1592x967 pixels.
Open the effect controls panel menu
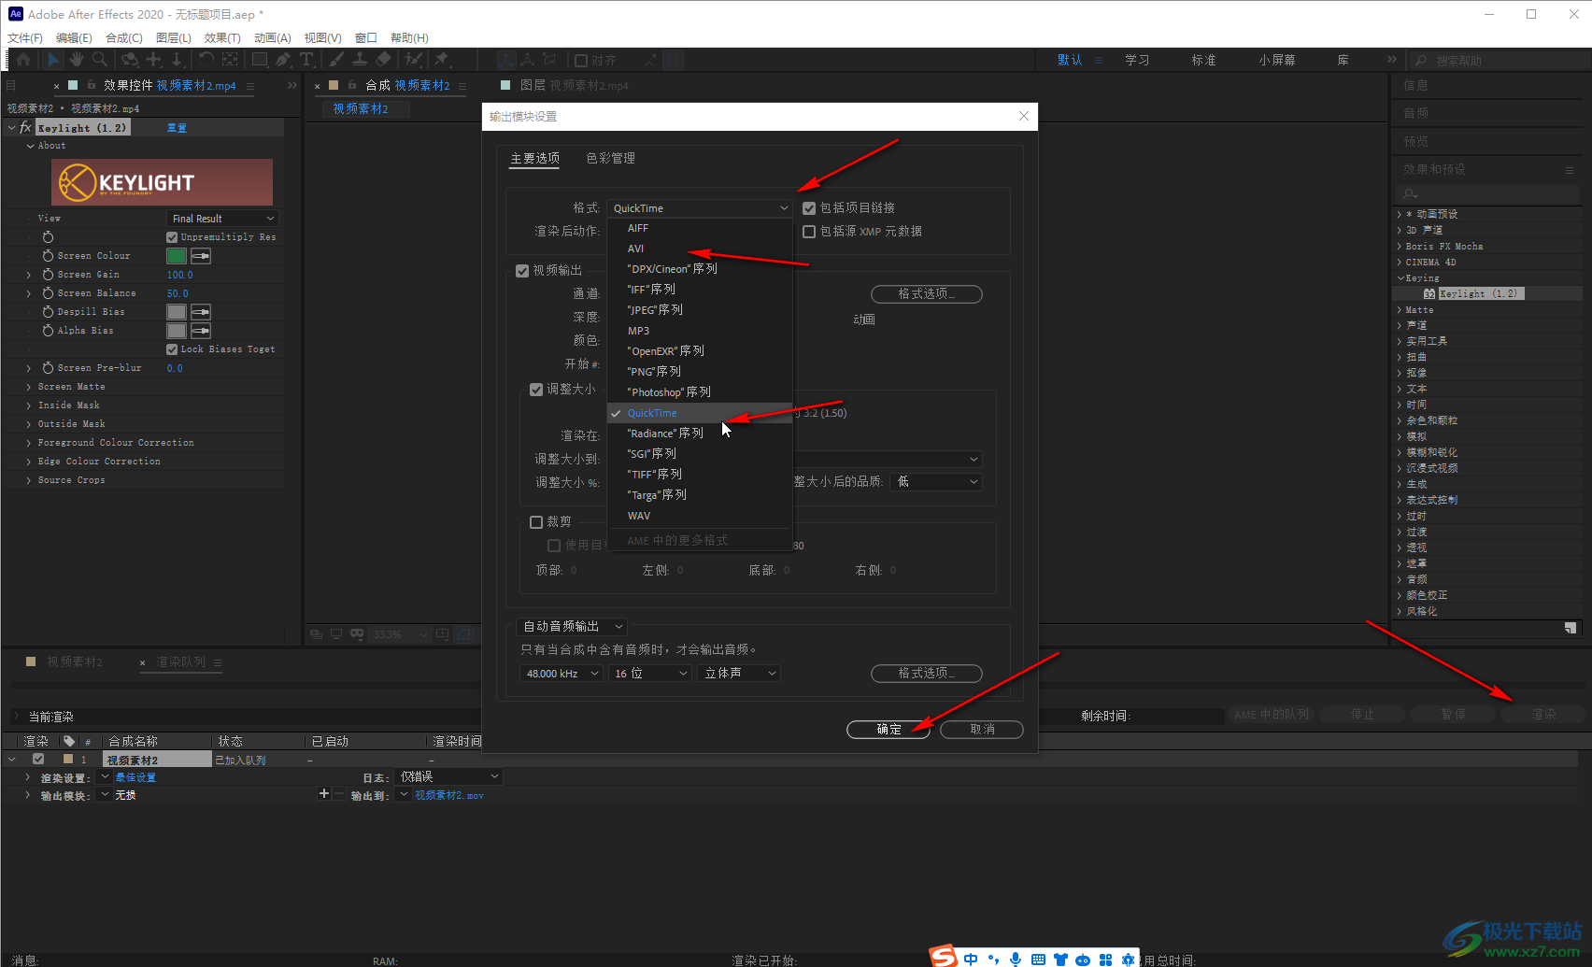250,86
